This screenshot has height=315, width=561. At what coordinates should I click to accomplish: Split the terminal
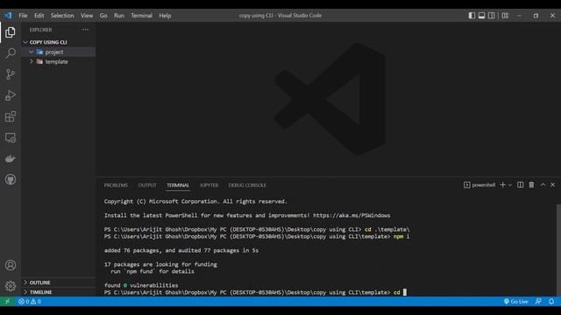coord(520,185)
